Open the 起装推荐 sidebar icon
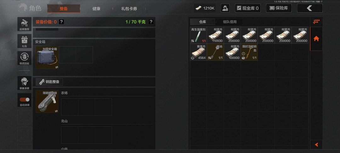 tap(25, 24)
